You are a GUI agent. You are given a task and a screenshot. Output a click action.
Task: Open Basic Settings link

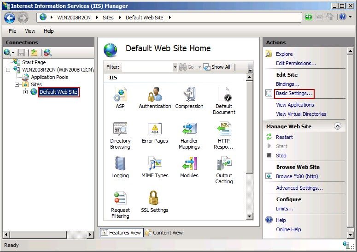click(x=294, y=93)
